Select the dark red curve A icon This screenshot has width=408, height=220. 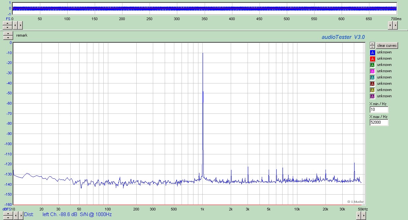tap(372, 84)
